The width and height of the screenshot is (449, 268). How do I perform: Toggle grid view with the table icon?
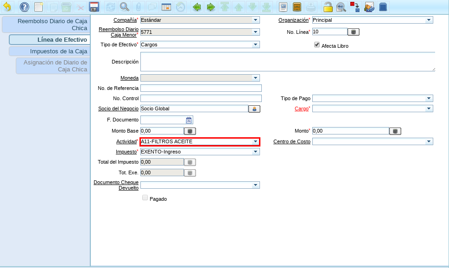tap(166, 6)
